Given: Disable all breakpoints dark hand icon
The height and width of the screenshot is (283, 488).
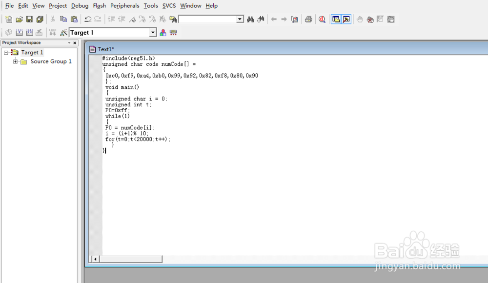Looking at the screenshot, I should [390, 20].
